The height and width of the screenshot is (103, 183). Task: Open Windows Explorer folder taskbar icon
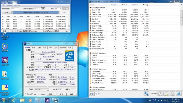[22, 100]
